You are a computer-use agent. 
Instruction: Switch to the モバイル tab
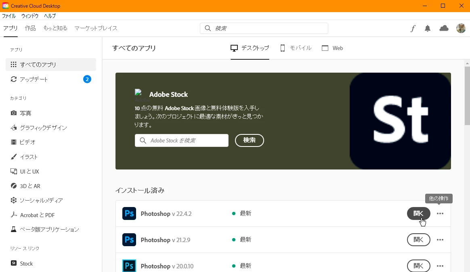(296, 48)
